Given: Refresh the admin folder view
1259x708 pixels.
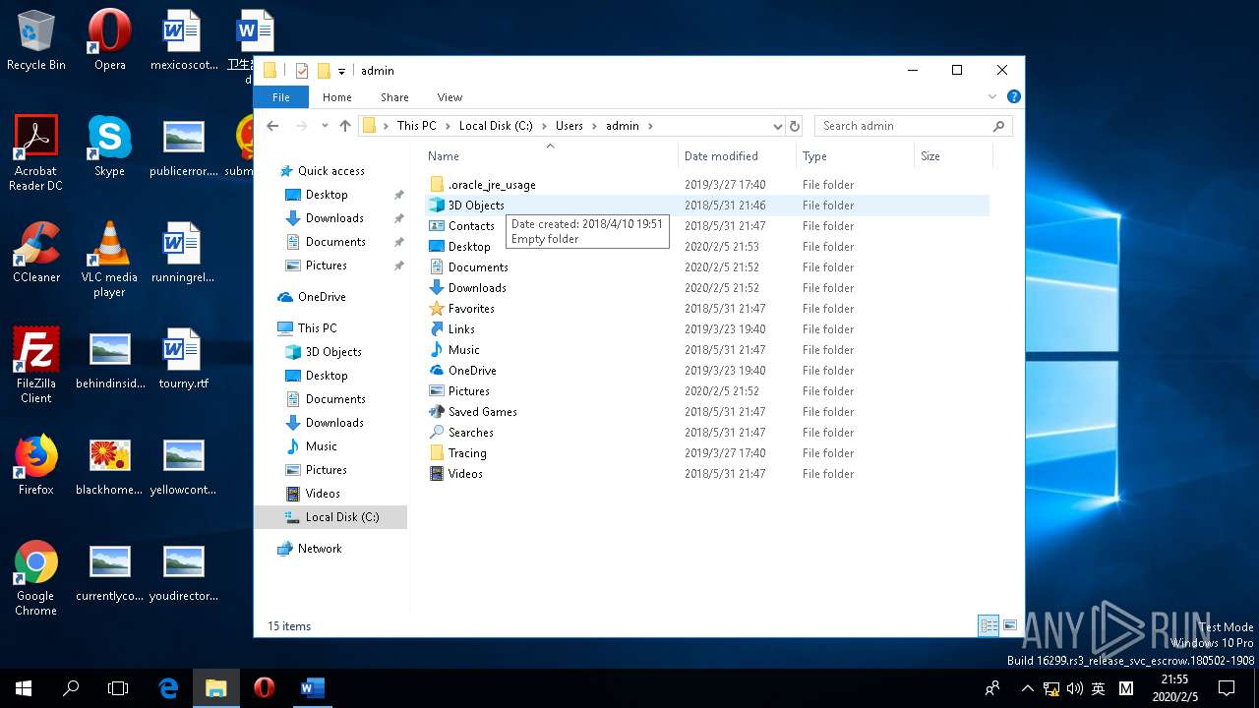Looking at the screenshot, I should pos(795,126).
